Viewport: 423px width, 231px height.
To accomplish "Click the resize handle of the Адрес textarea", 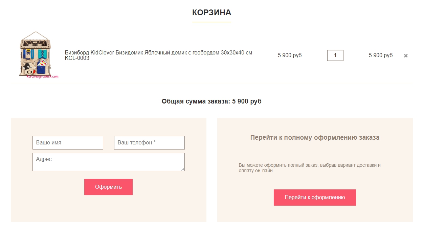I will coord(183,169).
